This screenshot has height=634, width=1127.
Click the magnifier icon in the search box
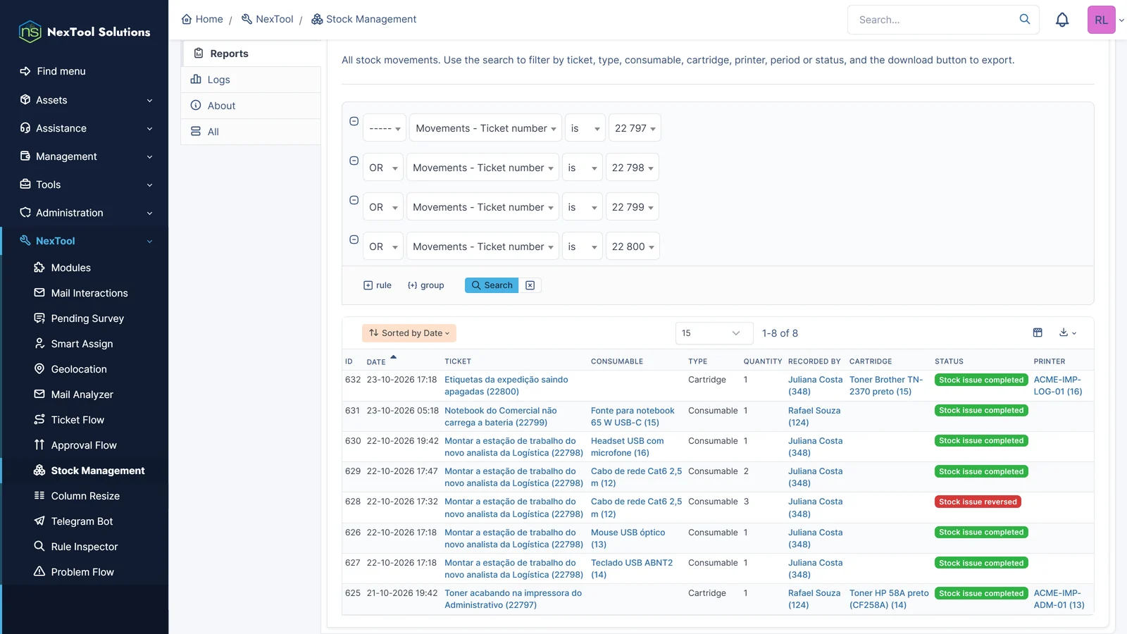pyautogui.click(x=1025, y=19)
